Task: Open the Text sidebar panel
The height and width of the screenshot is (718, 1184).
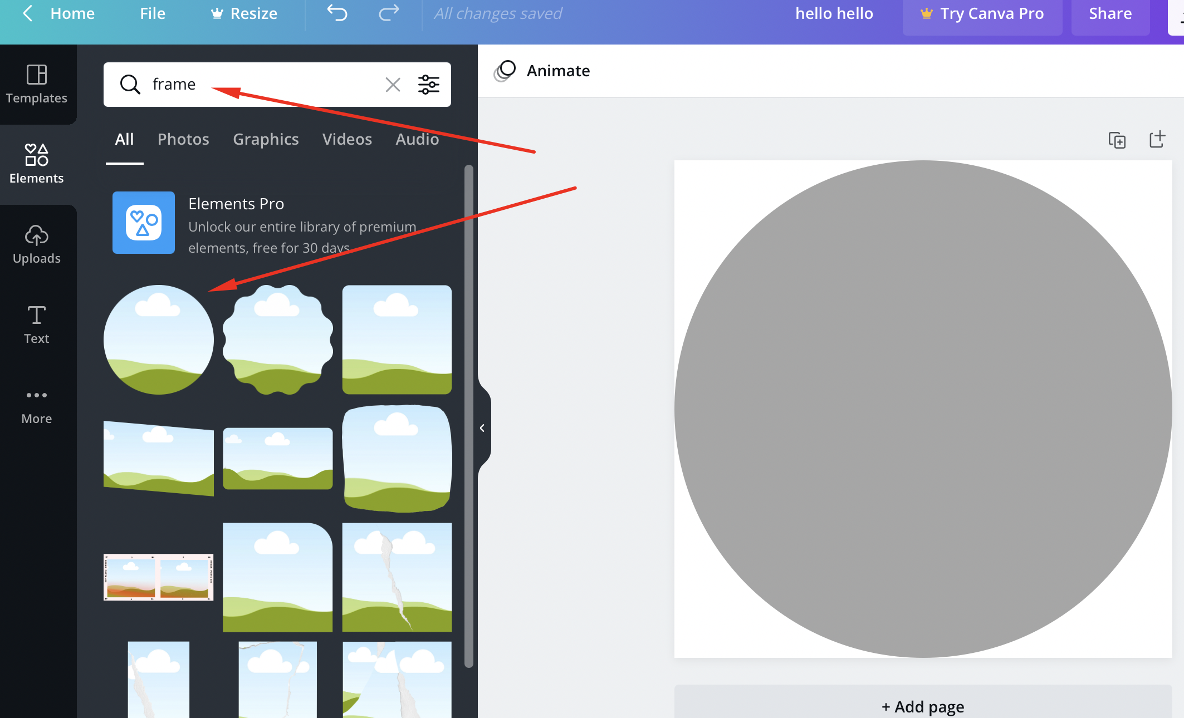Action: (37, 324)
